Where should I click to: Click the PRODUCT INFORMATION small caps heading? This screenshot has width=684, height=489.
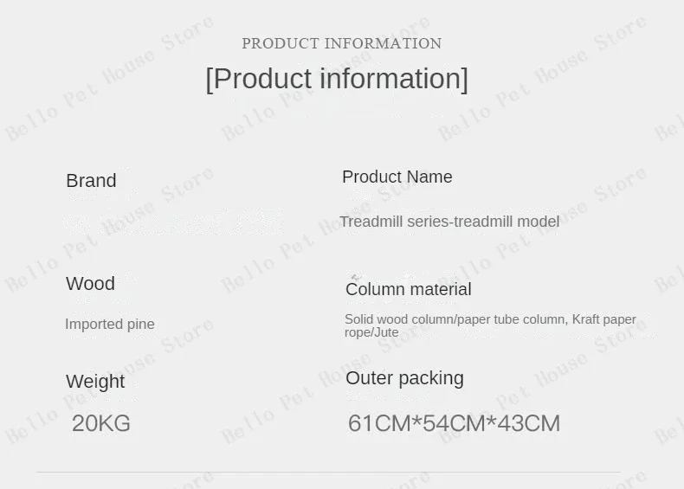[341, 43]
